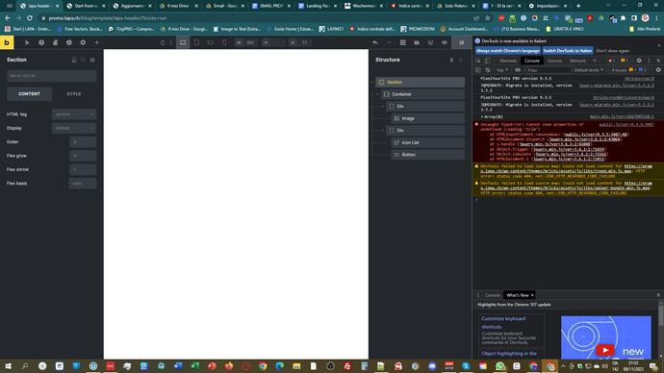Click Don't show again button
The height and width of the screenshot is (373, 664).
pos(612,51)
